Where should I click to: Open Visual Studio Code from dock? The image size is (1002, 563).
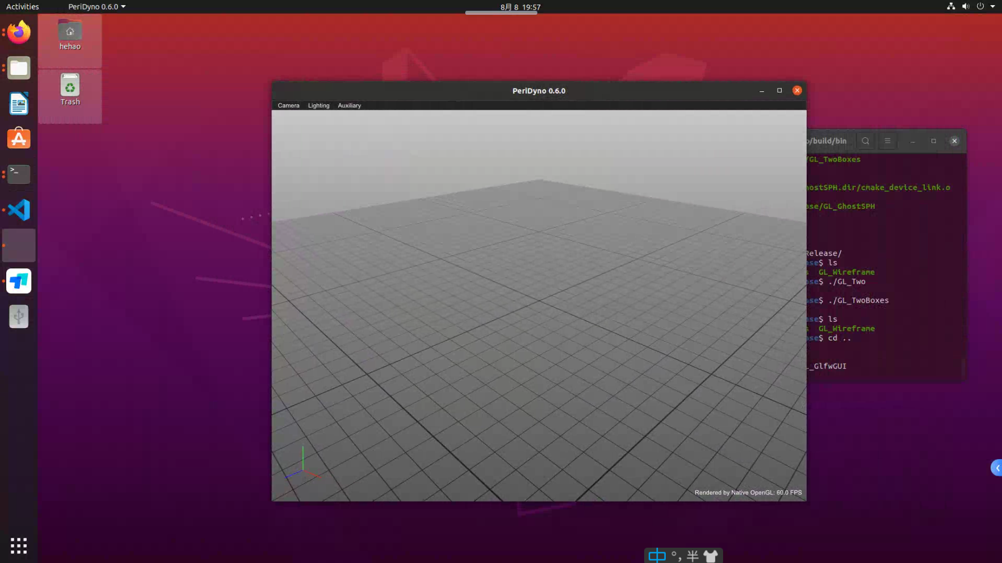pos(19,210)
